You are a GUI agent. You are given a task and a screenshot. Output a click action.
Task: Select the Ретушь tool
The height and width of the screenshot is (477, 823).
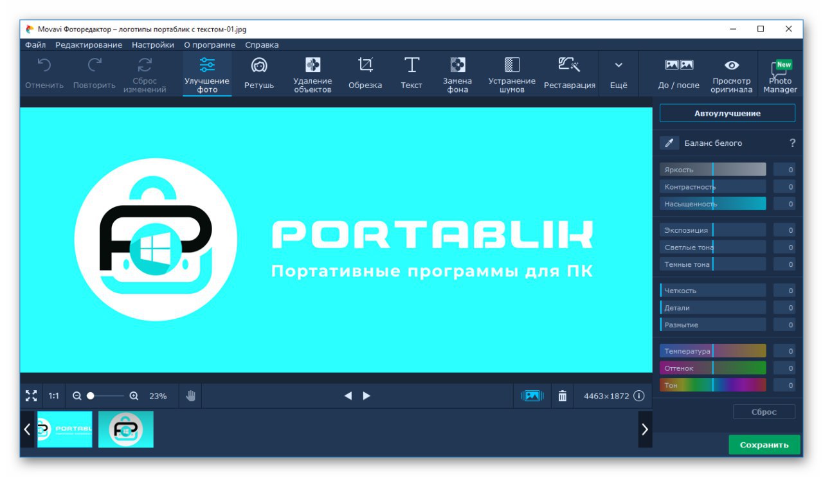[259, 74]
